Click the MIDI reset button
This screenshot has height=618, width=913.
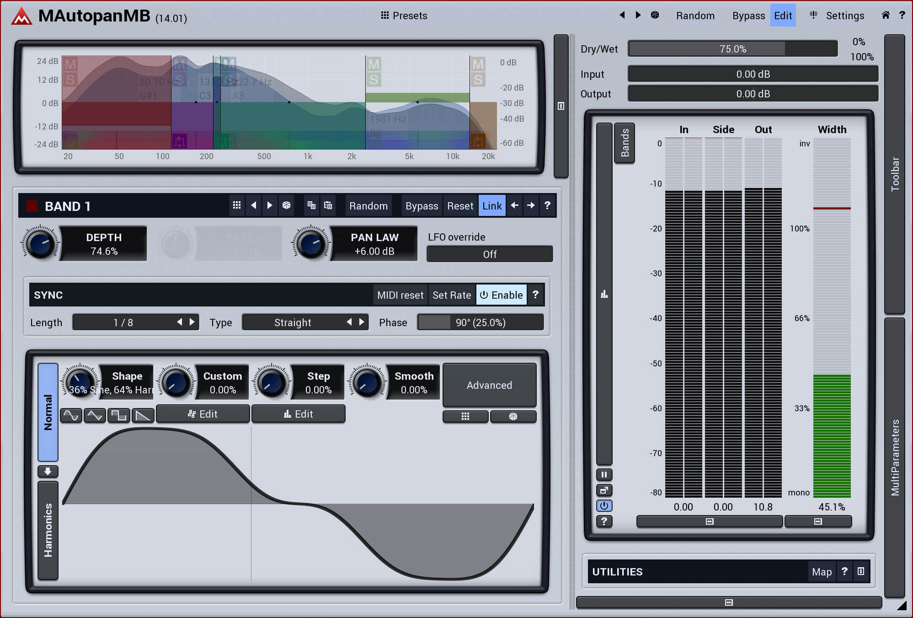point(400,295)
